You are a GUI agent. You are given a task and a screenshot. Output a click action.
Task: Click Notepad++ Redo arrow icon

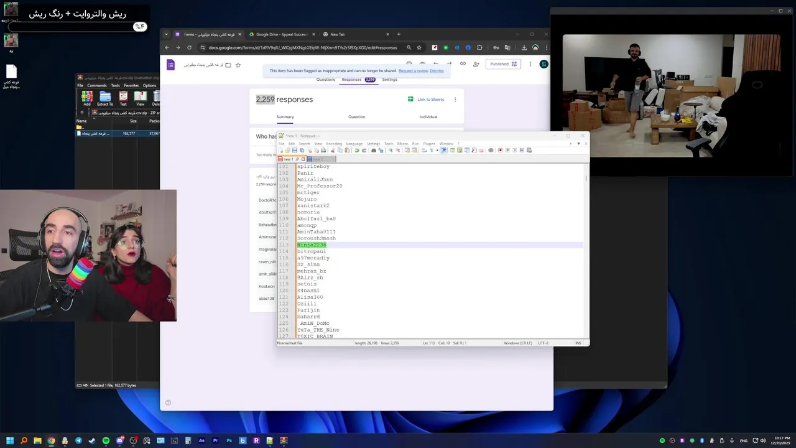click(x=364, y=150)
